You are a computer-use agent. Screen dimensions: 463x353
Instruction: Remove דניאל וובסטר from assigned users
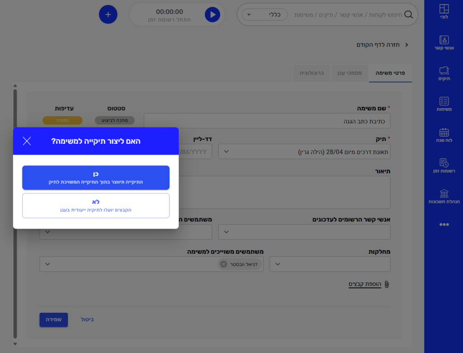pyautogui.click(x=223, y=264)
